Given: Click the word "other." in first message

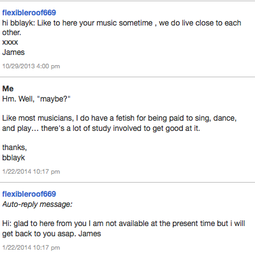Looking at the screenshot, I should coord(11,33).
